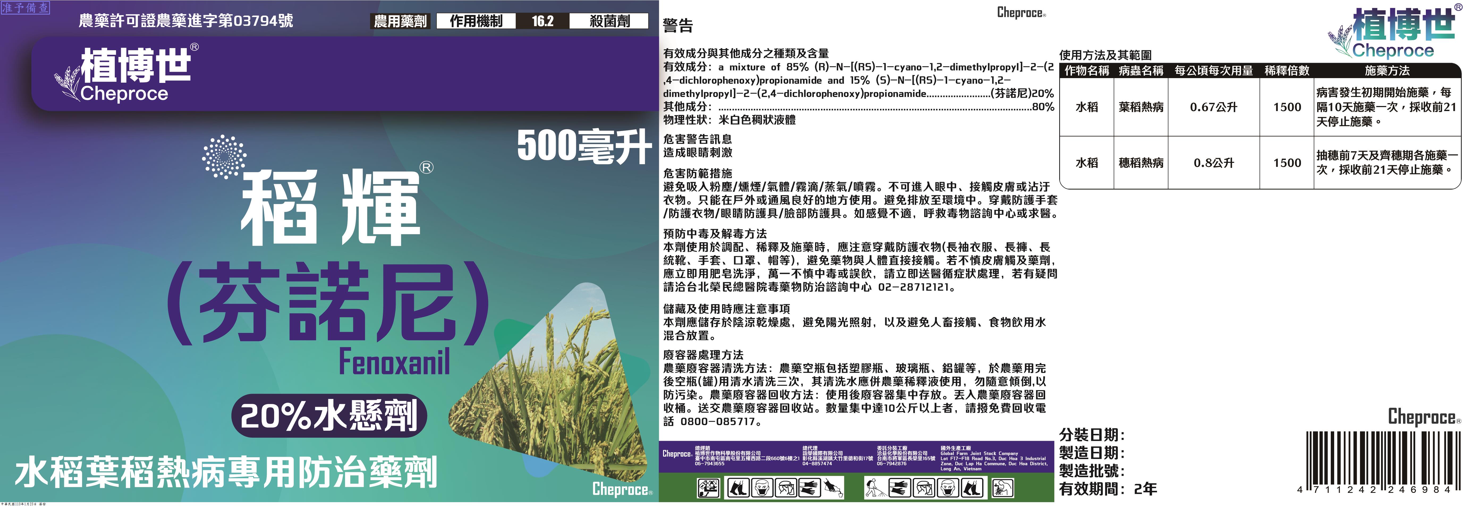Click the permit number 農藥許可證農藥進字第03794號
The width and height of the screenshot is (1475, 508).
point(186,21)
